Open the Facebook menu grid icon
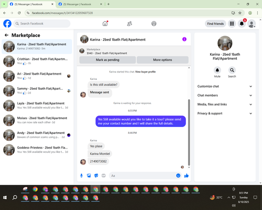 click(x=232, y=24)
